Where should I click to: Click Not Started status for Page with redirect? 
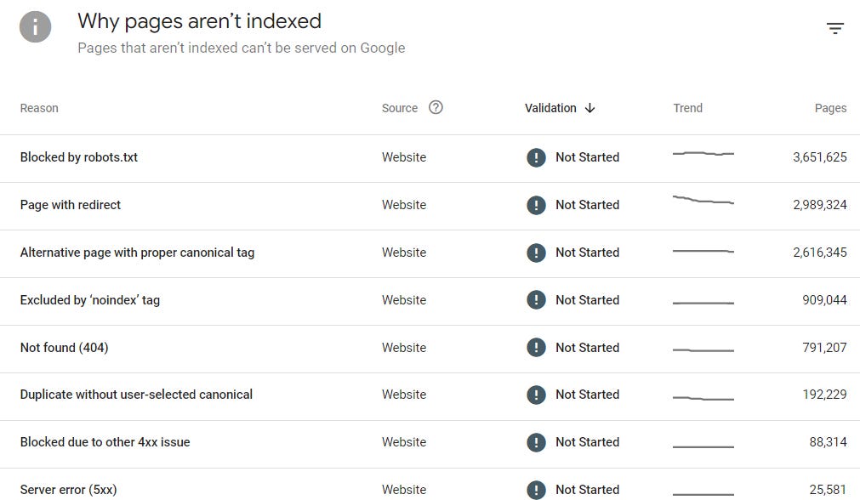coord(588,205)
